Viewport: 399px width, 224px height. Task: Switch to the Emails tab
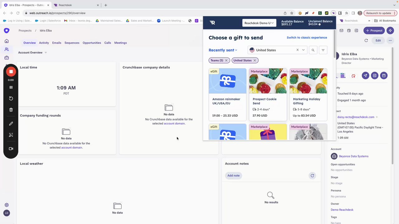click(x=57, y=43)
